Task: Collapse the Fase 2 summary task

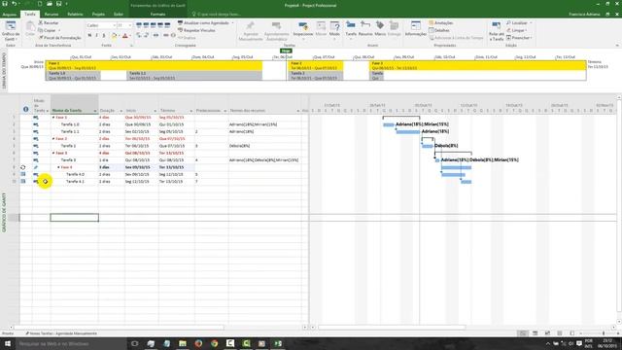Action: coord(53,139)
